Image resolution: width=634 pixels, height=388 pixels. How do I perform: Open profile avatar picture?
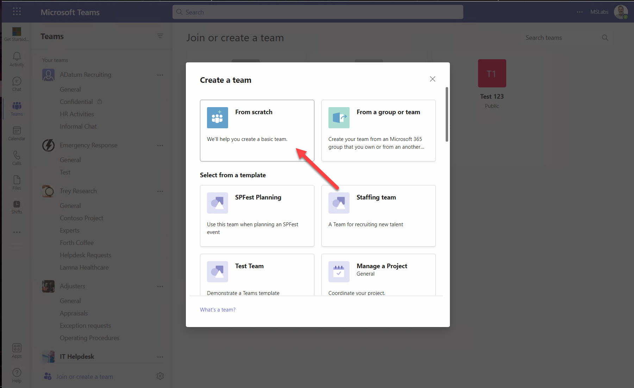click(621, 12)
